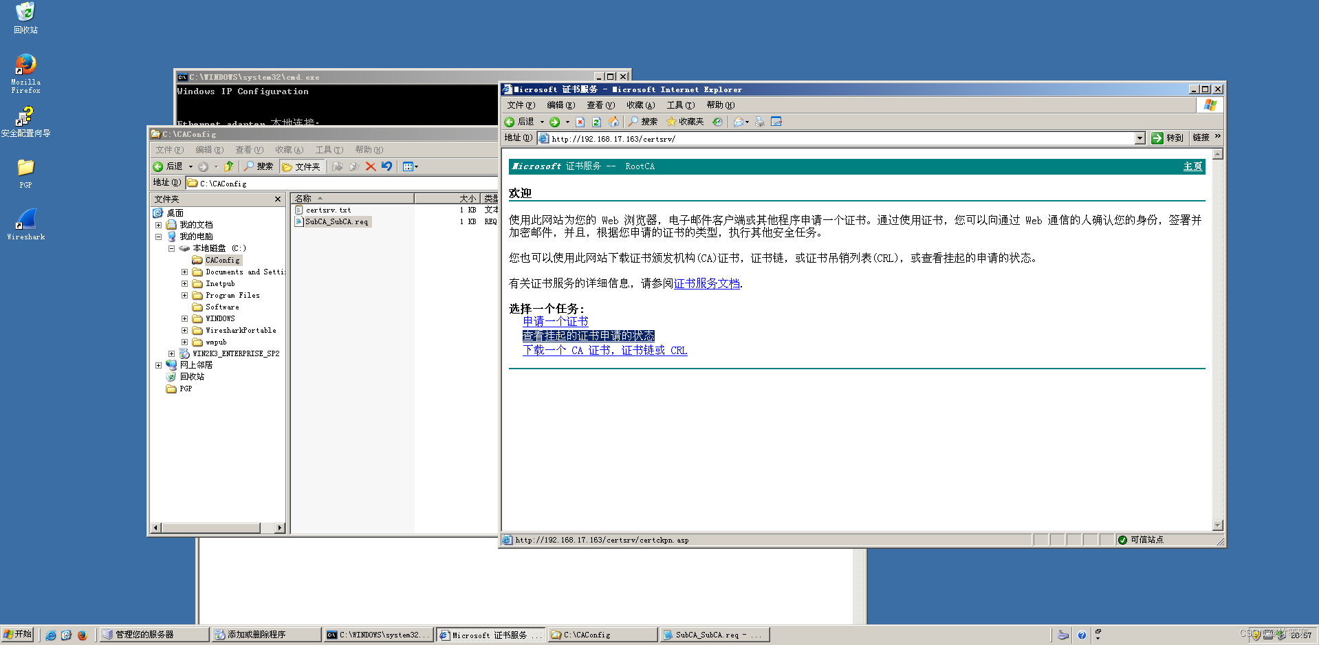Open IE 帮助(H) menu
The width and height of the screenshot is (1319, 645).
[720, 105]
